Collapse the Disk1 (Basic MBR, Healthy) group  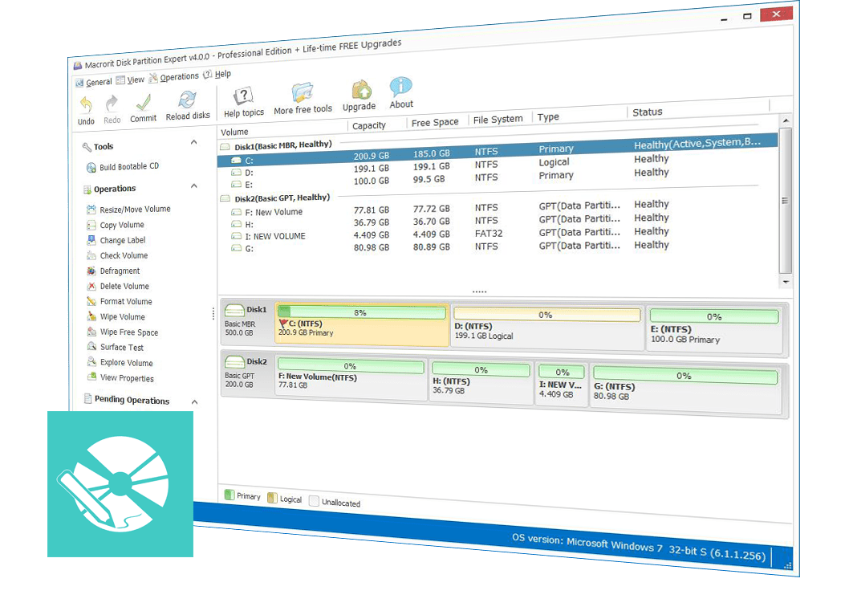tap(225, 146)
